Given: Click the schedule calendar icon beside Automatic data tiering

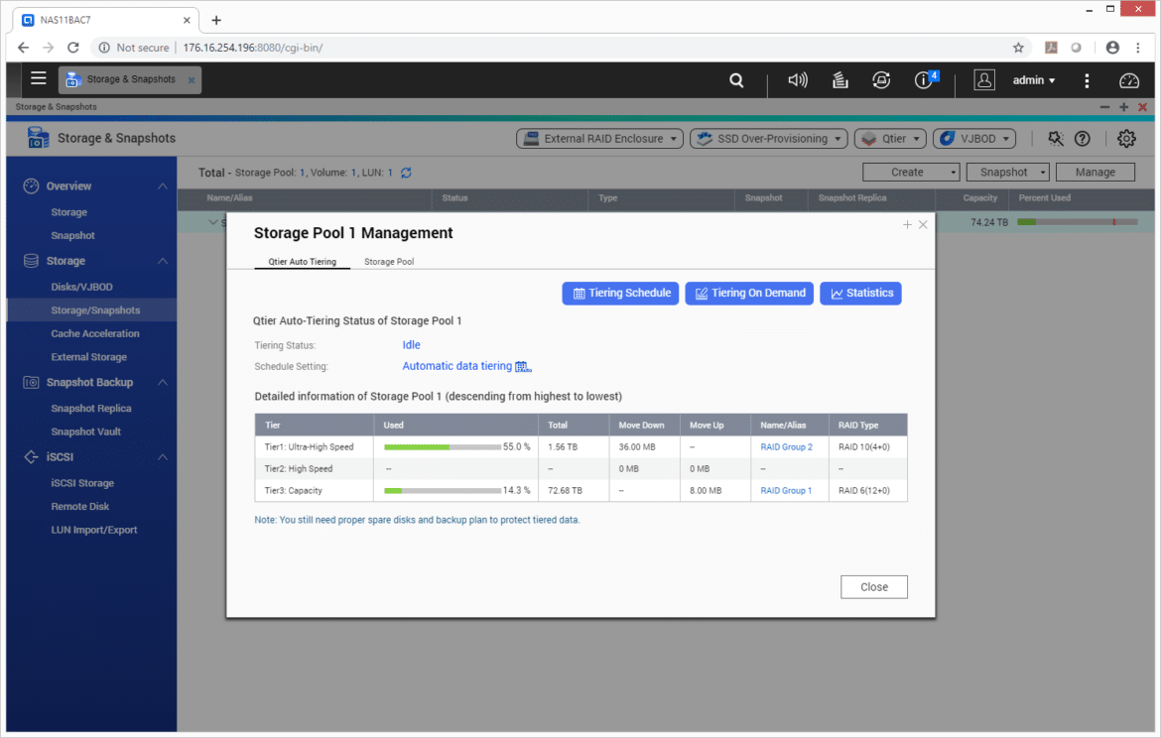Looking at the screenshot, I should point(524,366).
